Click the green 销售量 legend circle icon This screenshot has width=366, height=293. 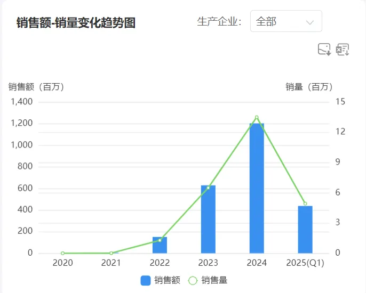[x=193, y=280]
